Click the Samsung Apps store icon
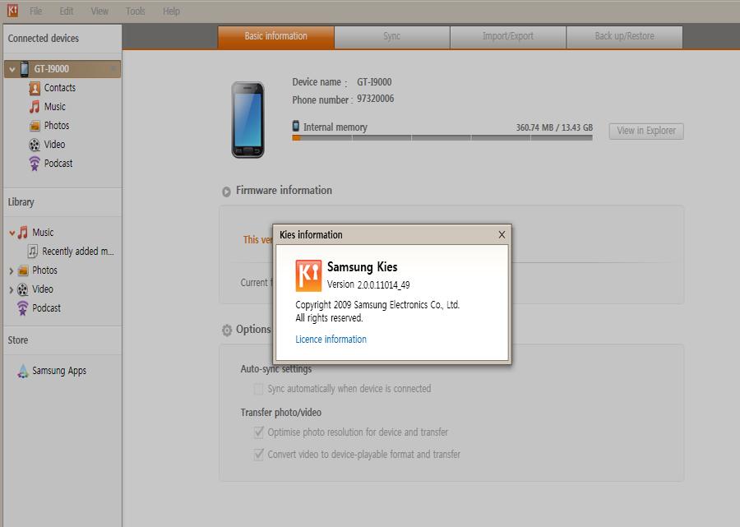The image size is (740, 527). 23,371
